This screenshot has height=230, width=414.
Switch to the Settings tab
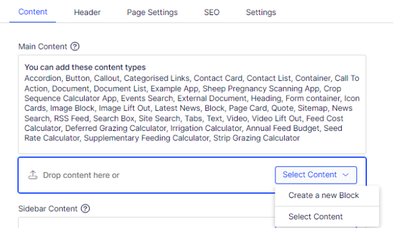tap(261, 12)
